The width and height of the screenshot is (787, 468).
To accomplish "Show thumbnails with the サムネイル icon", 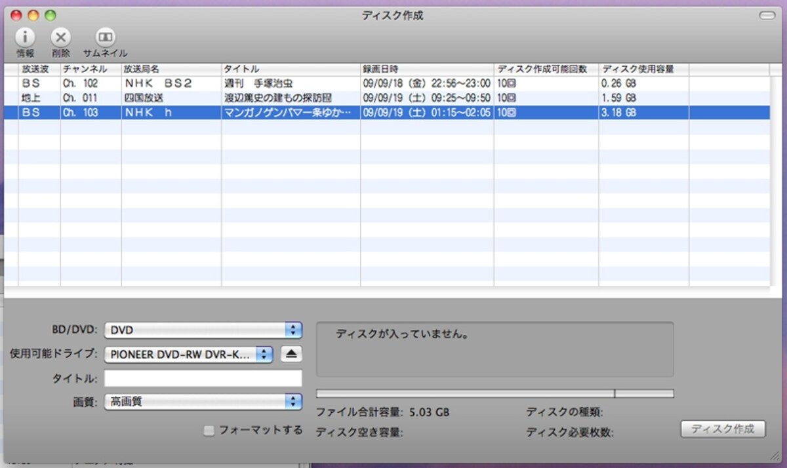I will click(105, 37).
